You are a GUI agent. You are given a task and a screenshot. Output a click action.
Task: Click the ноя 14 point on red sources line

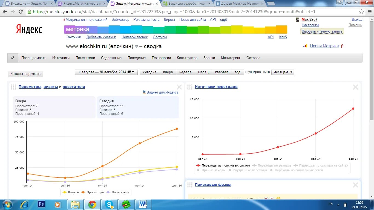tap(316, 133)
